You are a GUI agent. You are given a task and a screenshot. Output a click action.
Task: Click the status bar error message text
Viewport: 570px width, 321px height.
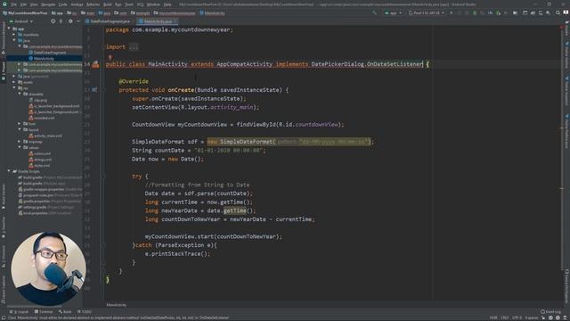click(118, 317)
